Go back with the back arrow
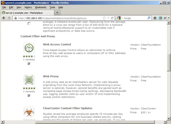Viewport: 171px width, 124px height. 4,18
